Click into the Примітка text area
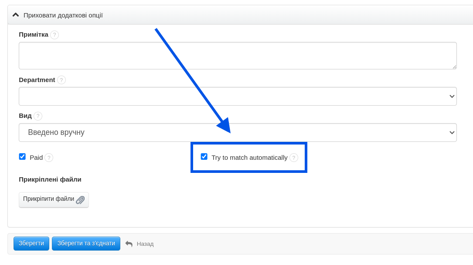The height and width of the screenshot is (265, 473). point(238,55)
